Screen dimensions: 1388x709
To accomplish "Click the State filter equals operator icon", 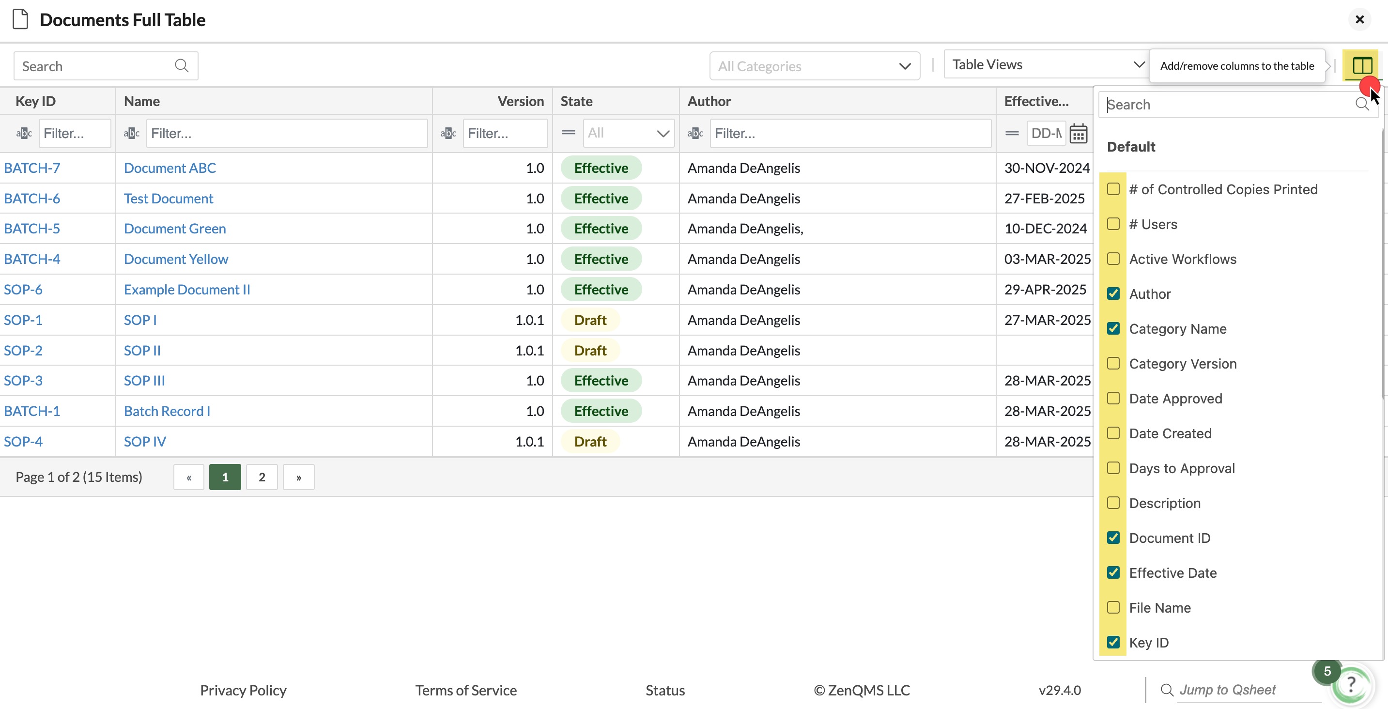I will point(569,133).
